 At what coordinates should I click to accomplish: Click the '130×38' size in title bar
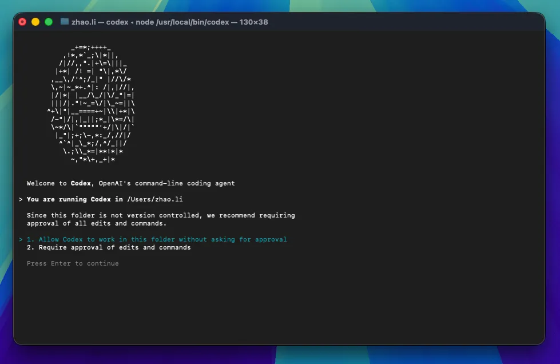pyautogui.click(x=251, y=22)
